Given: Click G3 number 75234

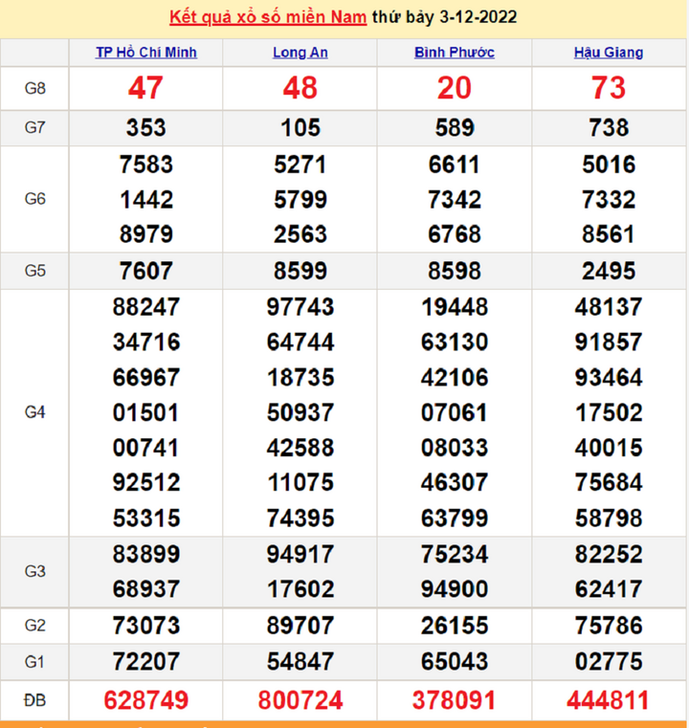Looking at the screenshot, I should 455,554.
